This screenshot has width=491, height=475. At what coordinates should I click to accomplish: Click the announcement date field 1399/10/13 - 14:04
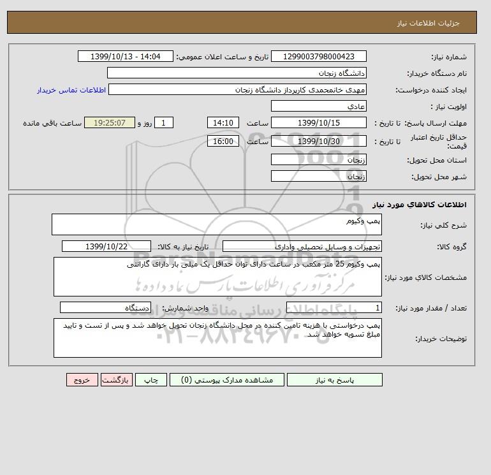[x=125, y=56]
